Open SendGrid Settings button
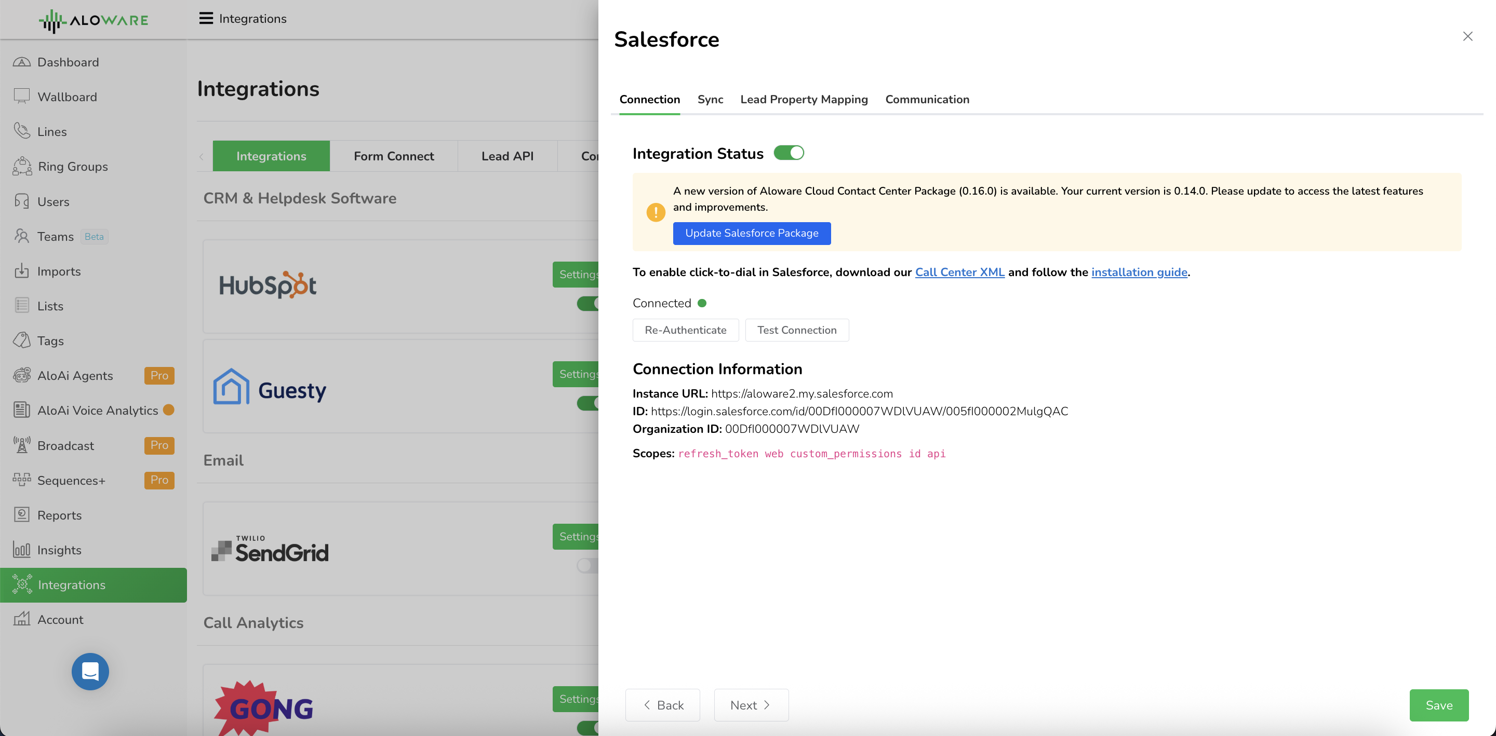Screen dimensions: 1496x736 [576, 536]
